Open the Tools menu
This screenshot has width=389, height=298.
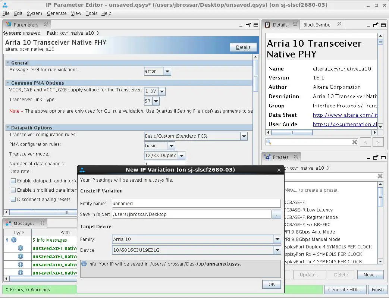pos(91,13)
